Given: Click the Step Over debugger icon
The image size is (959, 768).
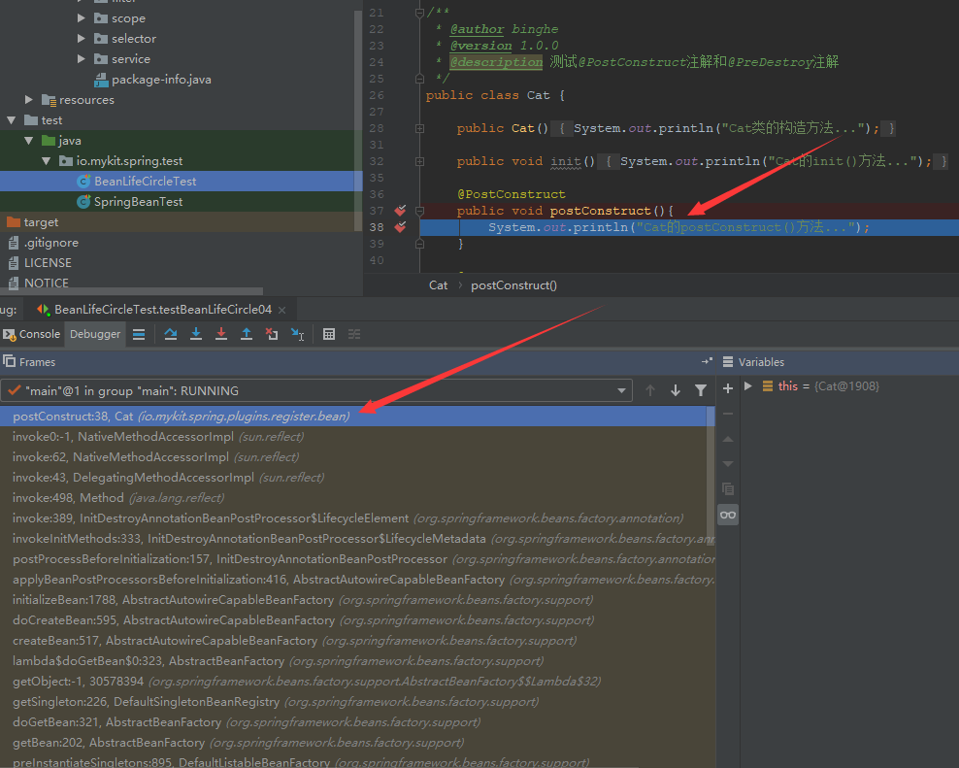Looking at the screenshot, I should coord(171,334).
